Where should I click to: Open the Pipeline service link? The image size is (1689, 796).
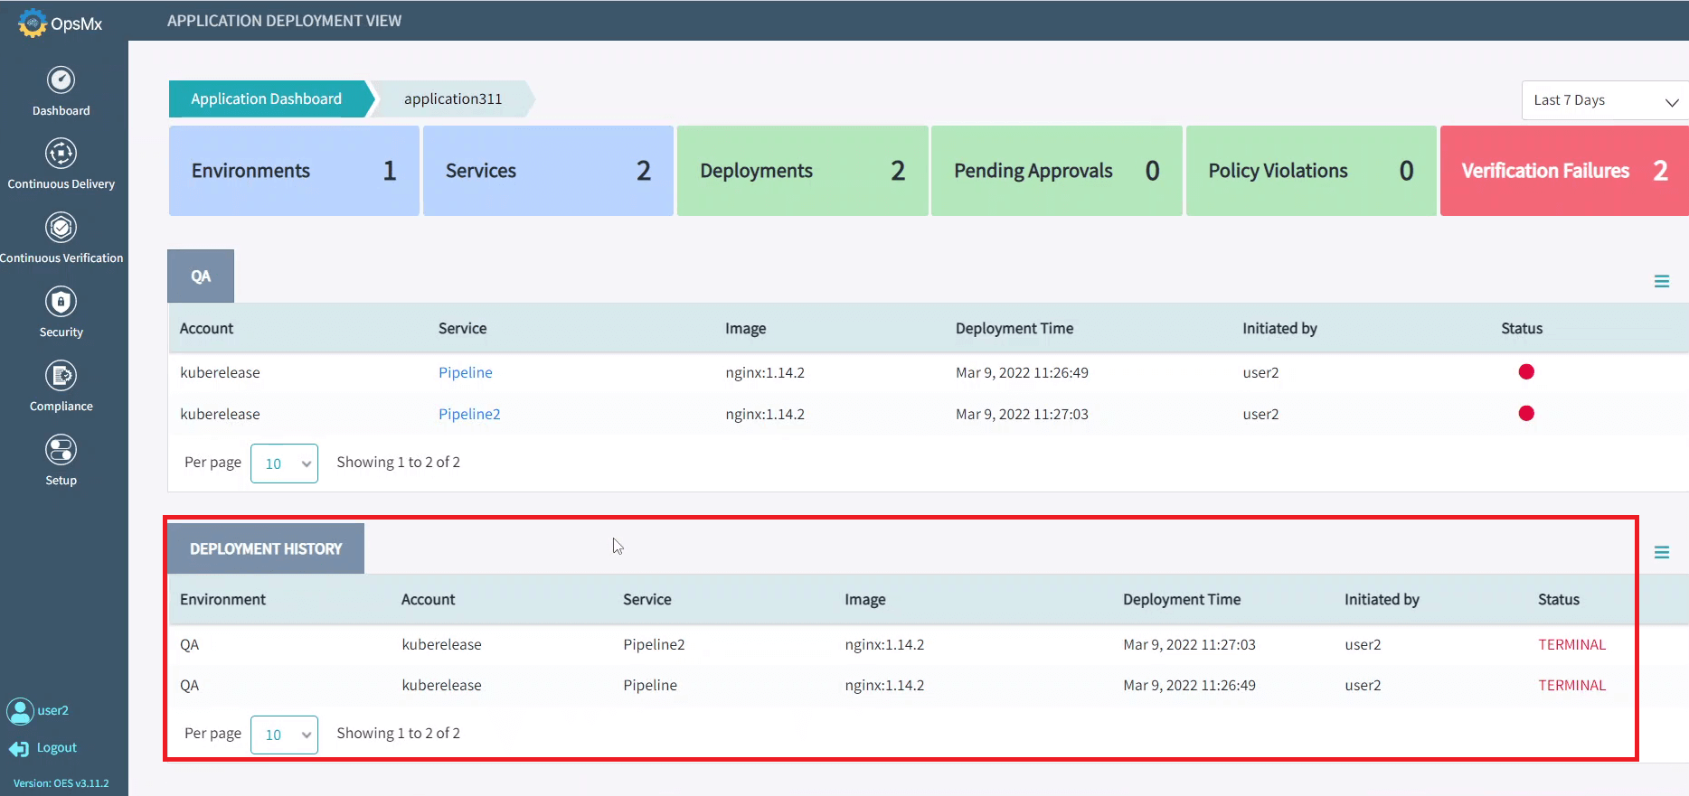coord(466,372)
